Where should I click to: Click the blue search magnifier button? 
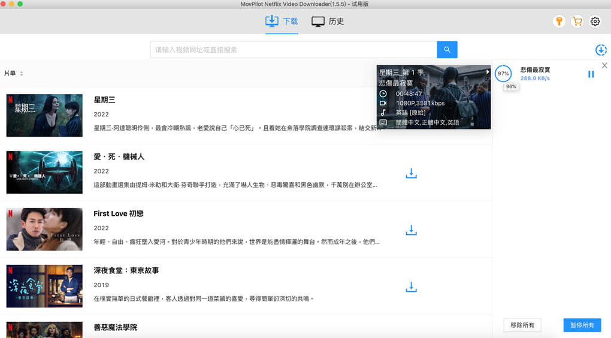coord(447,50)
